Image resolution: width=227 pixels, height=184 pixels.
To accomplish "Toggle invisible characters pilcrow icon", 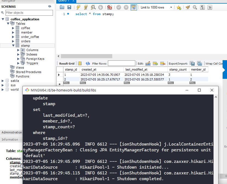I will tap(202, 7).
